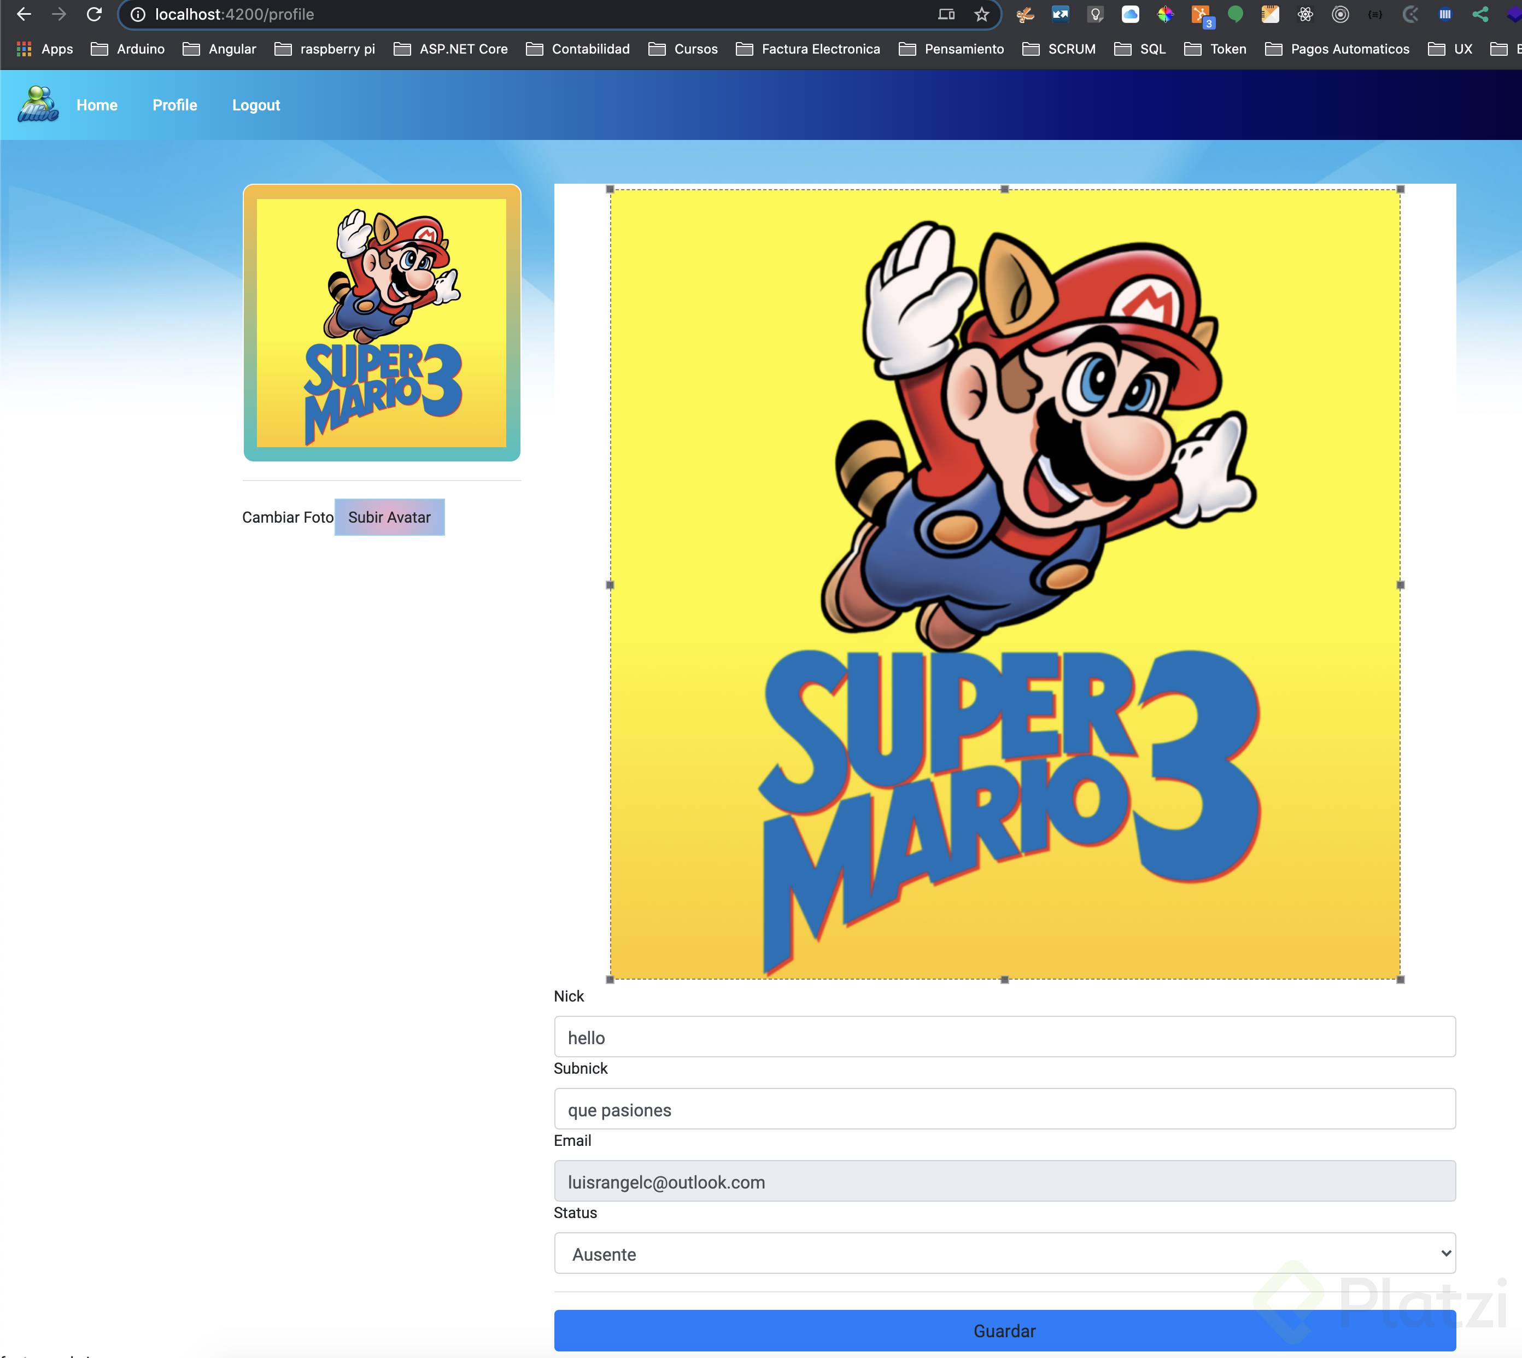This screenshot has width=1522, height=1358.
Task: Open the Angular bookmarks folder
Action: tap(220, 49)
